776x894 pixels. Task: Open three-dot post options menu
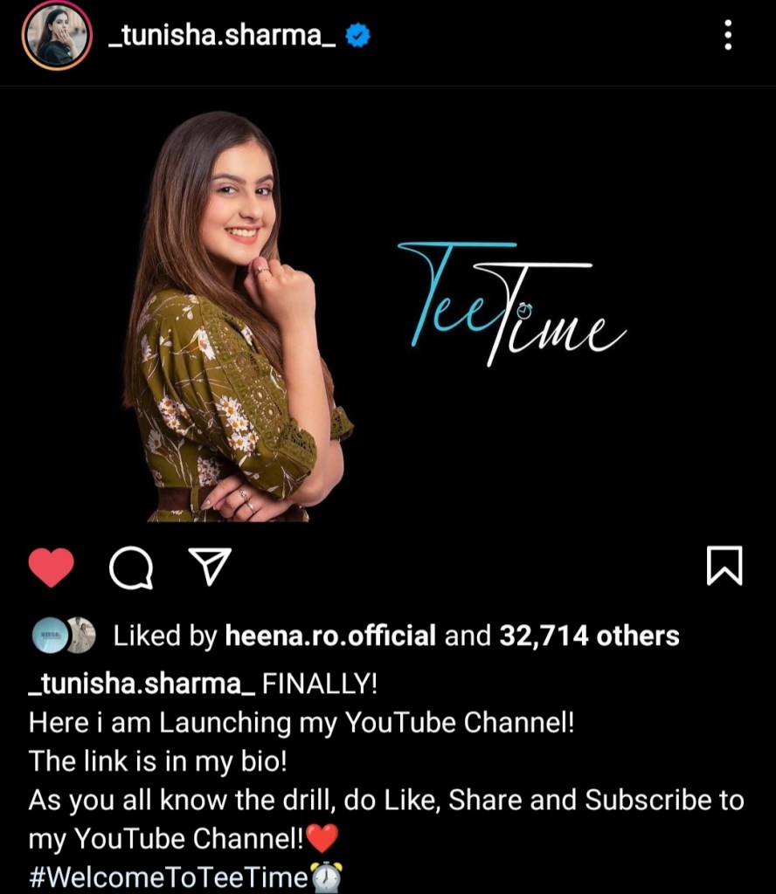[x=728, y=35]
